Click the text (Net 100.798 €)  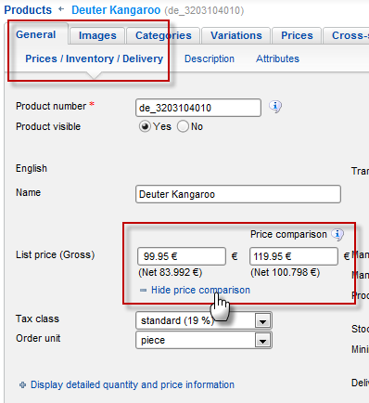(x=286, y=273)
